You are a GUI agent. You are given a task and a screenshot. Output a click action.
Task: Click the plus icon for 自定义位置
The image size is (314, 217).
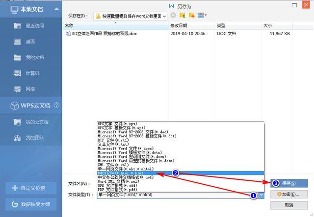15,188
